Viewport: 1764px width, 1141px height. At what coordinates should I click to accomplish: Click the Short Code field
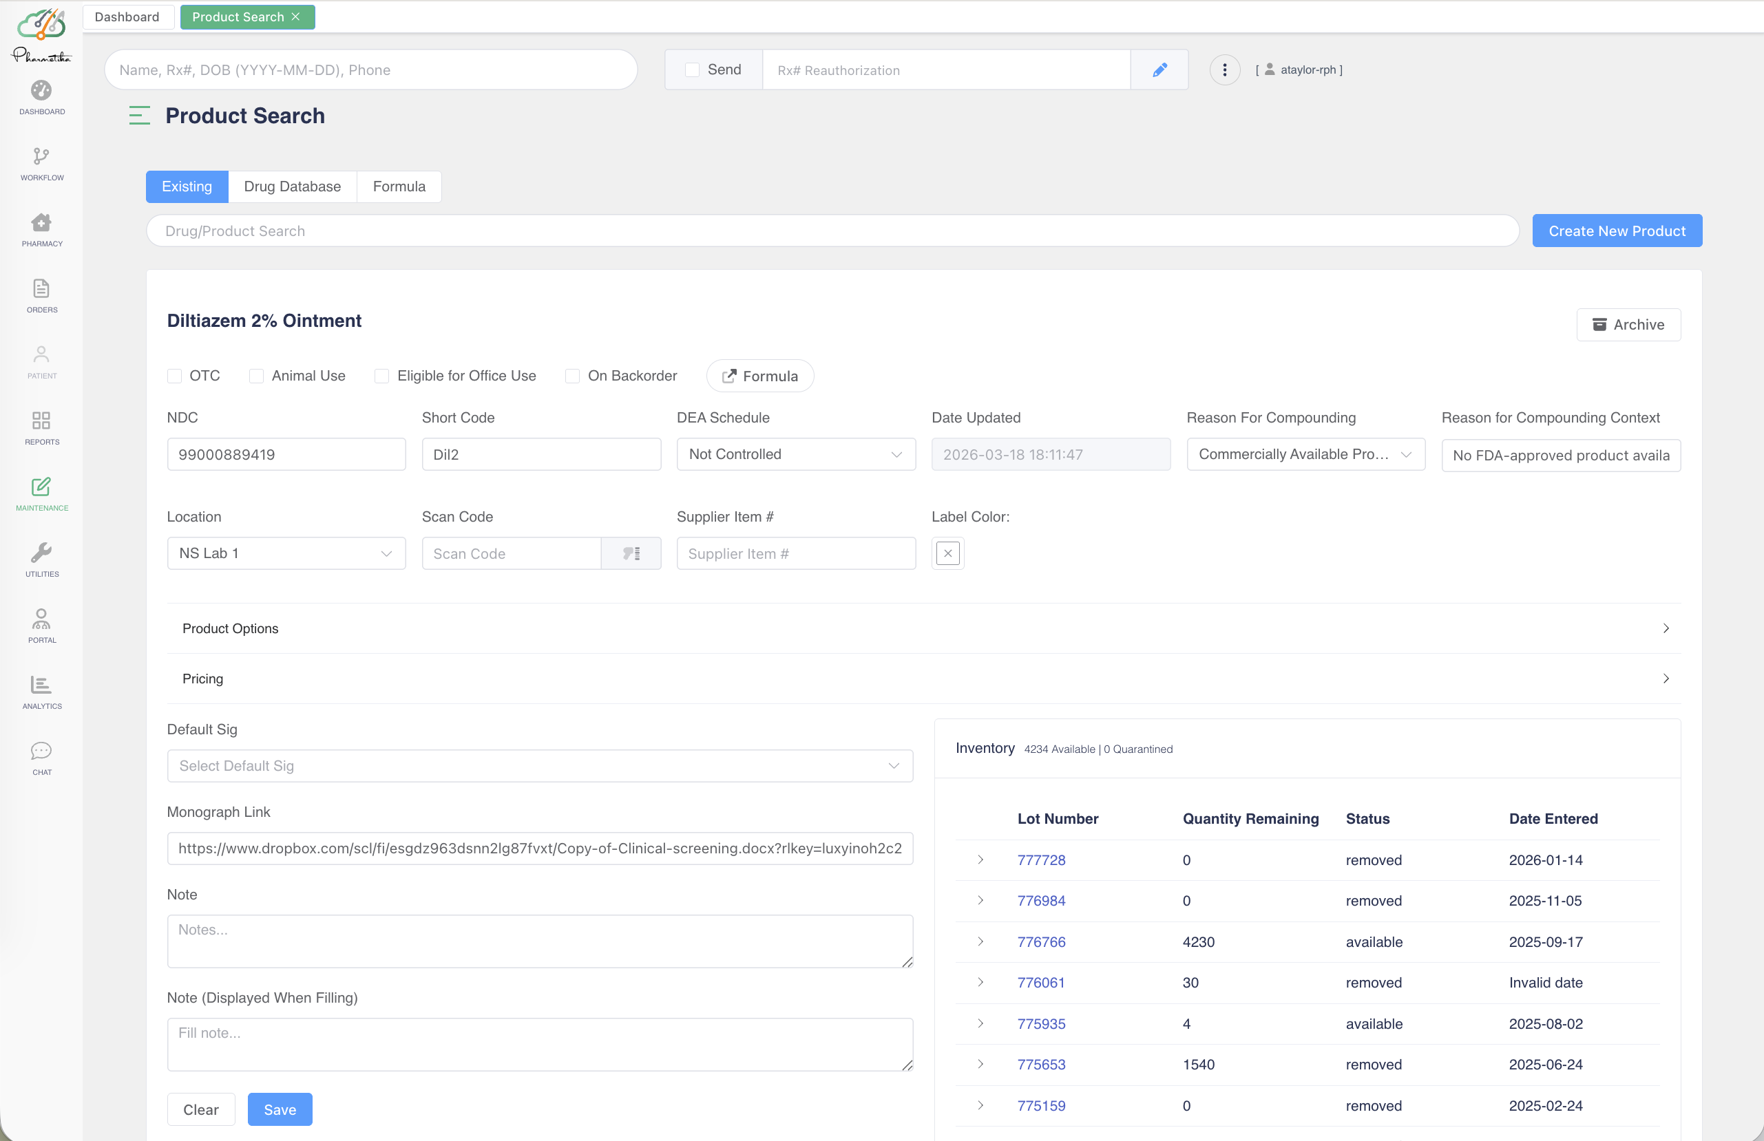click(x=541, y=454)
